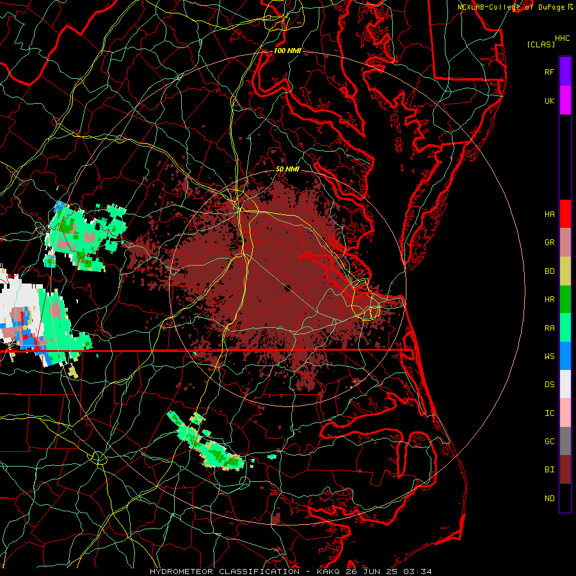Click the 'BD' legend label
Viewport: 576px width, 576px height.
pos(549,271)
